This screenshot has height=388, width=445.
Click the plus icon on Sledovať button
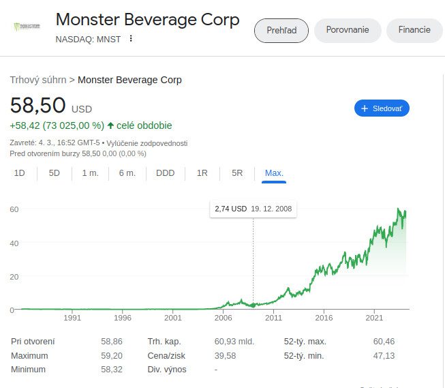pyautogui.click(x=365, y=108)
